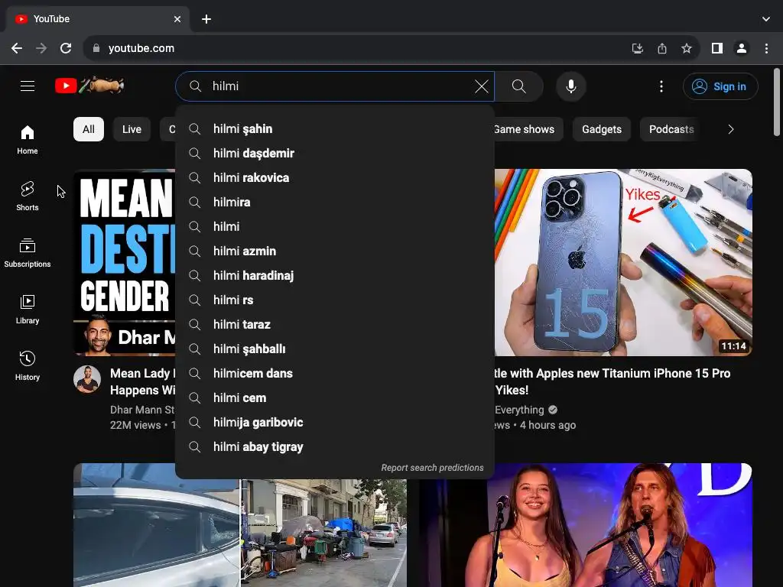Click 'Report search predictions' link

(433, 468)
